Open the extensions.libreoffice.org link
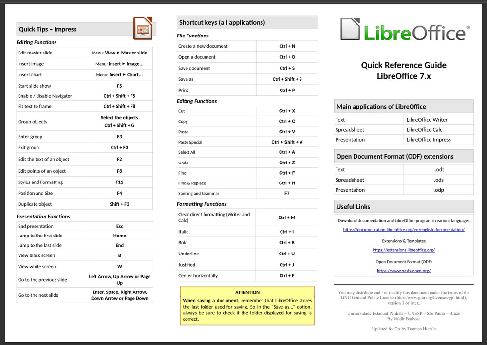 (404, 250)
